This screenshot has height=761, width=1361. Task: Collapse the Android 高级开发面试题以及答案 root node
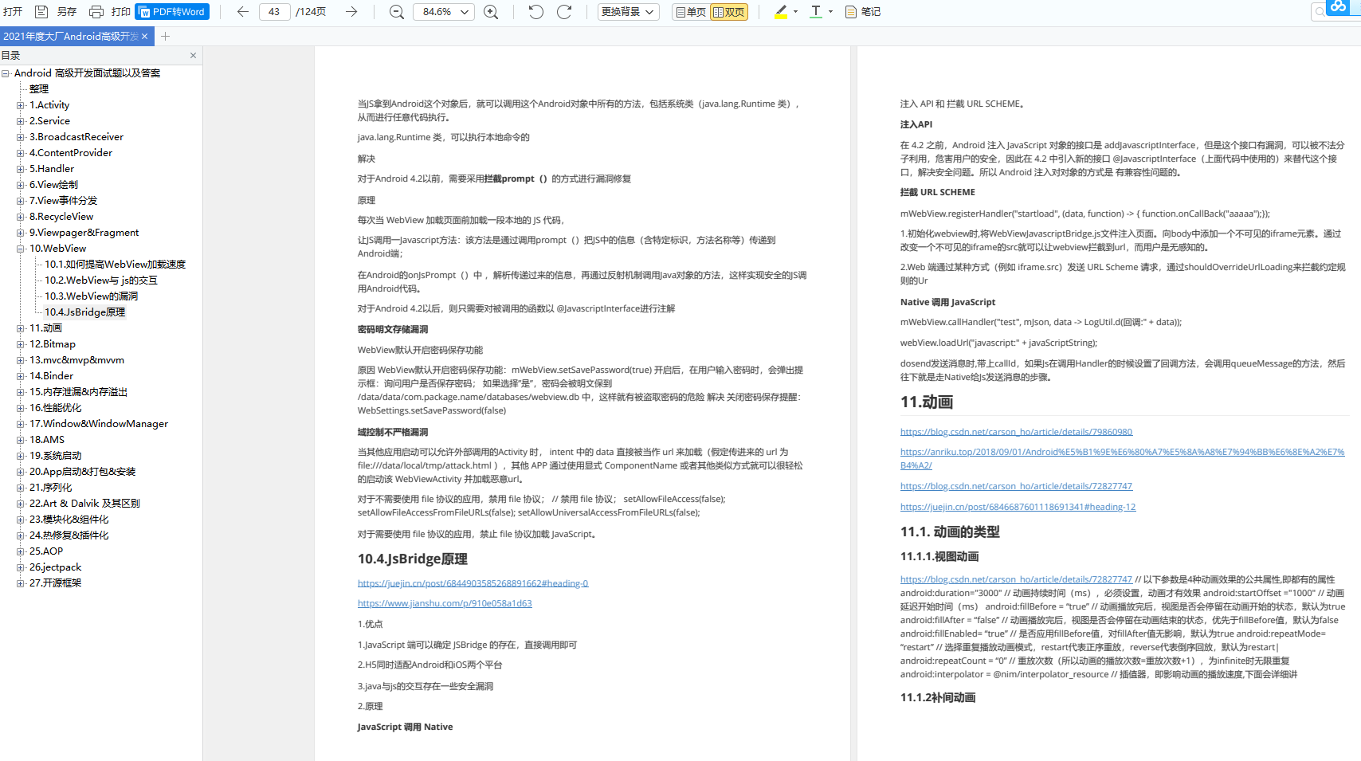click(x=6, y=73)
